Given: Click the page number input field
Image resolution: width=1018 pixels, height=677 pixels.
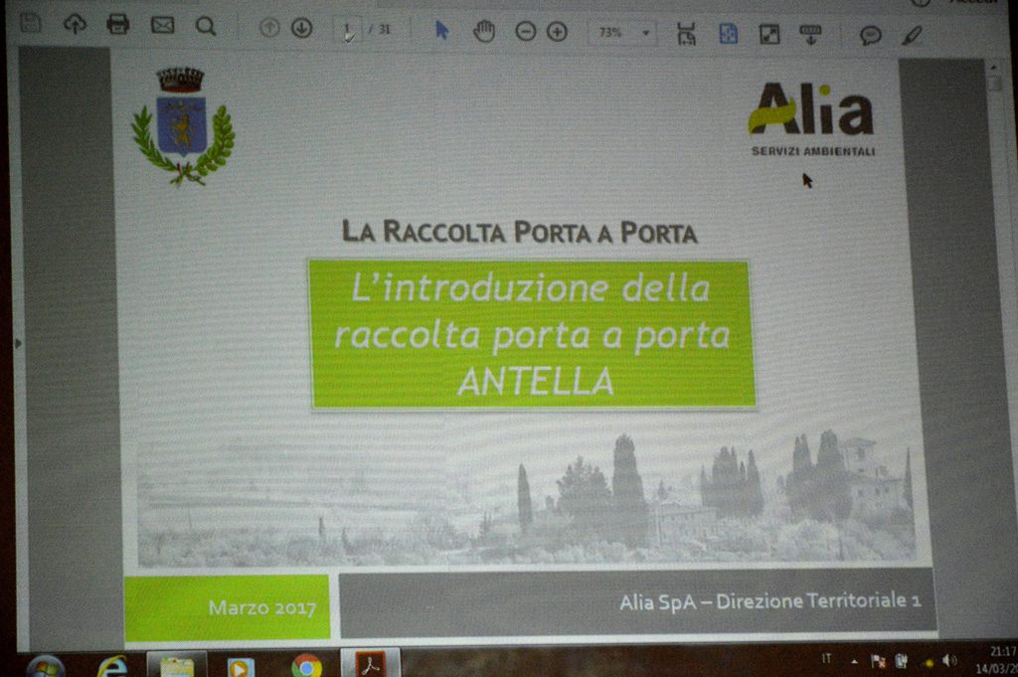Looking at the screenshot, I should [x=348, y=29].
